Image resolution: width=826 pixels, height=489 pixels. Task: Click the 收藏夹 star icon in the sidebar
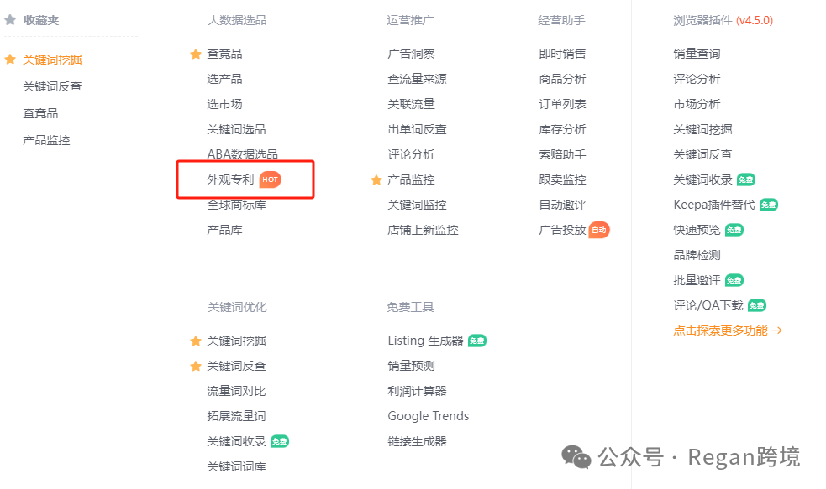[x=10, y=19]
